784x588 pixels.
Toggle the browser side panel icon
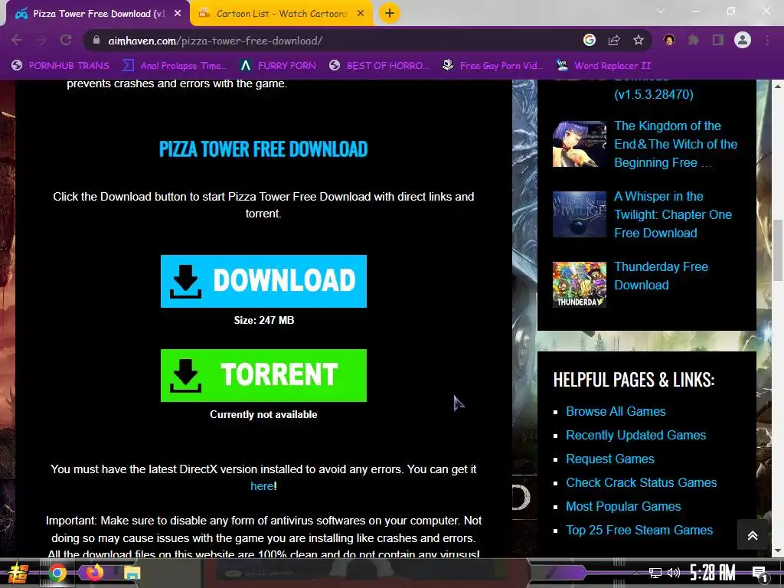click(718, 40)
